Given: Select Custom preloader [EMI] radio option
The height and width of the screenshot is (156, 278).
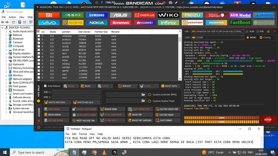Looking at the screenshot, I should point(149,94).
